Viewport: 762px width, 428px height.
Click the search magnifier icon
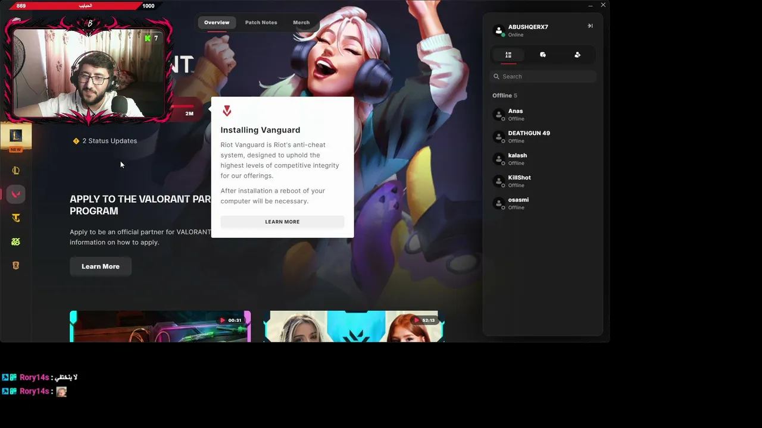496,77
